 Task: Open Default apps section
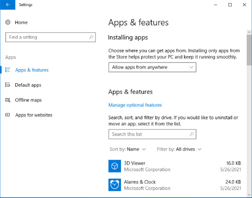pos(28,85)
